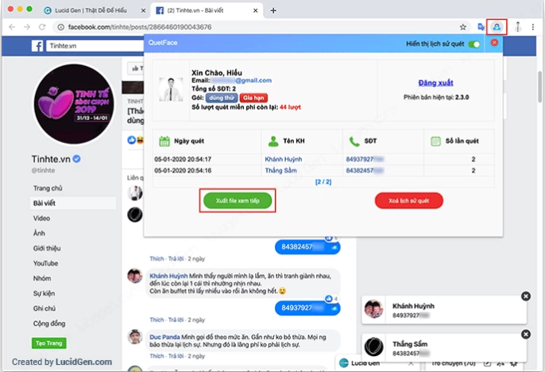Bookmark this page with the star icon

(x=462, y=27)
